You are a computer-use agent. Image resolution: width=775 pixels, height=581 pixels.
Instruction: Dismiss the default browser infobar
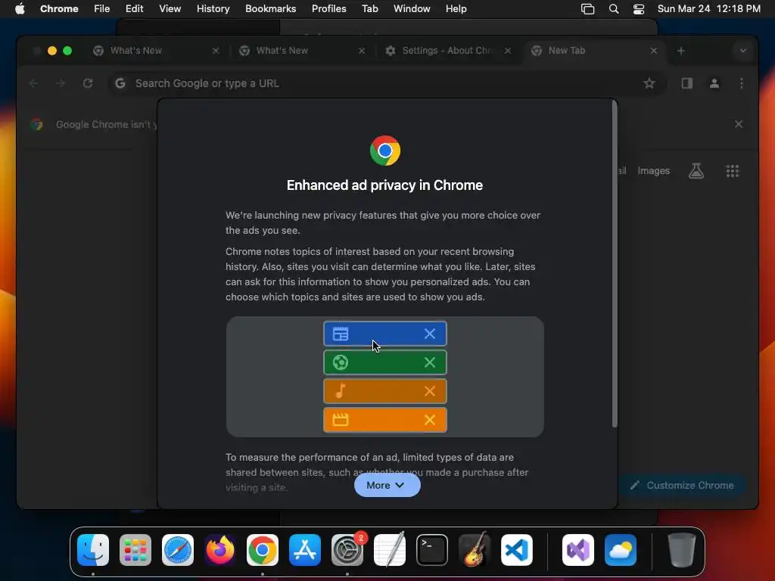(739, 124)
